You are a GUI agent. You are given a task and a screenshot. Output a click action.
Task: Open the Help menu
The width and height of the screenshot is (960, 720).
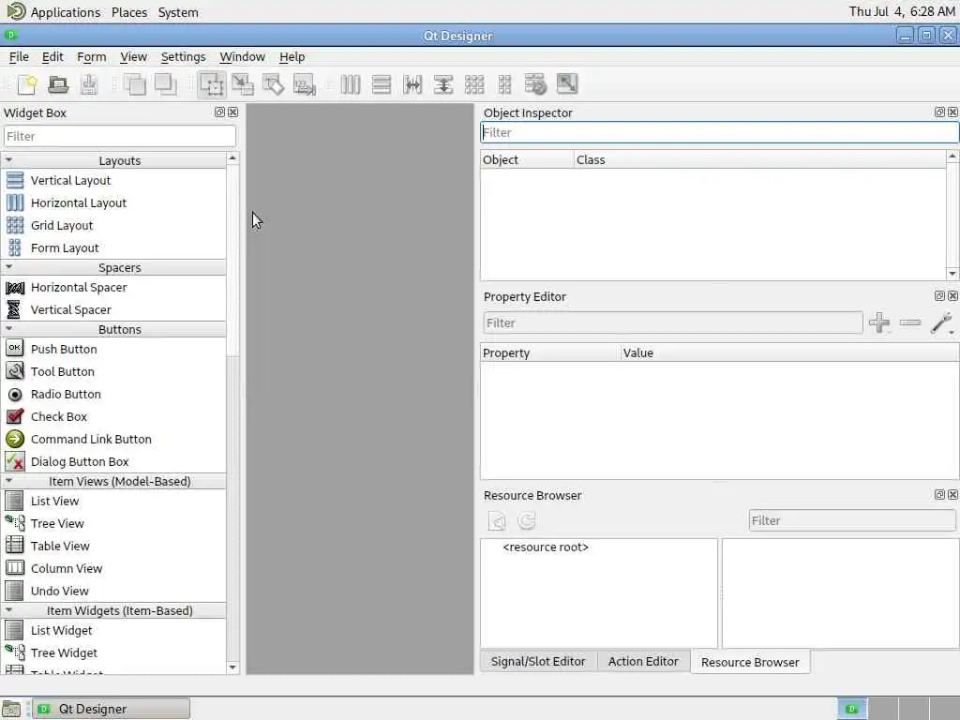point(292,57)
